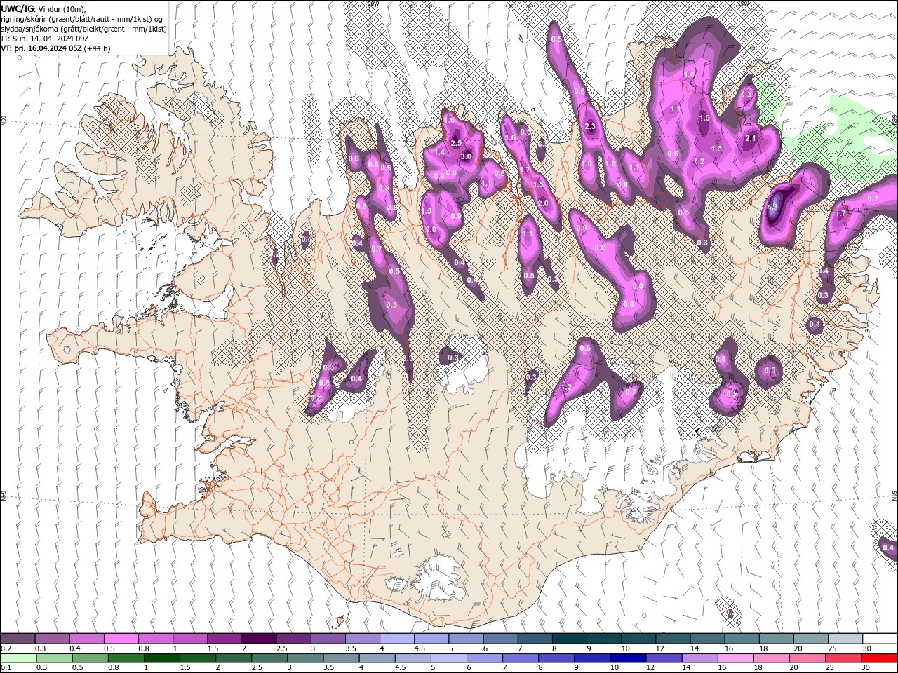898x673 pixels.
Task: Click the UWC/IG title in the header box
Action: (x=18, y=8)
